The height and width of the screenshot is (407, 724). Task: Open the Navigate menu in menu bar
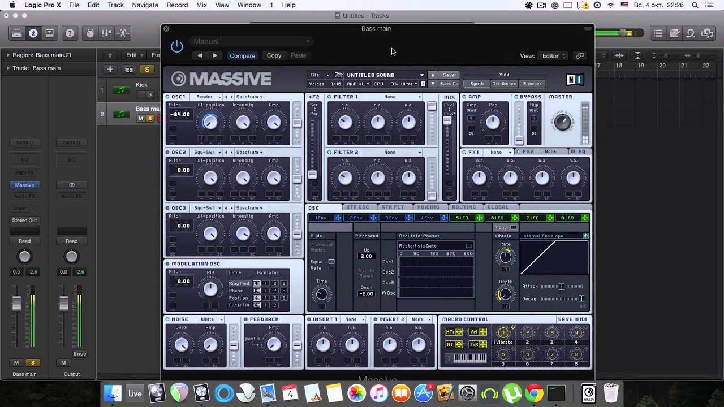tap(145, 5)
